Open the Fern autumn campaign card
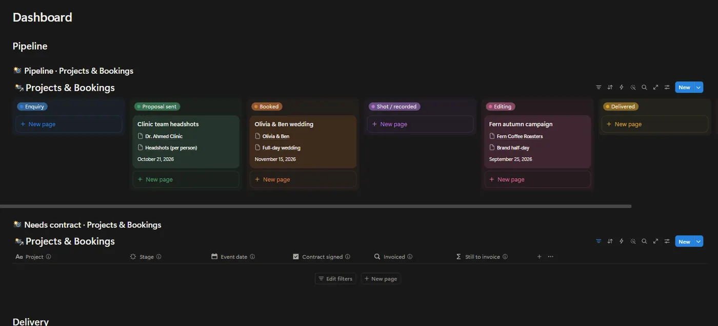 pos(537,142)
